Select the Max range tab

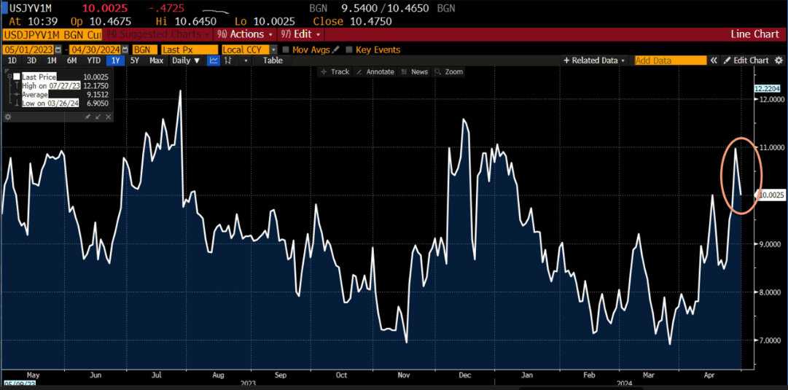point(156,61)
